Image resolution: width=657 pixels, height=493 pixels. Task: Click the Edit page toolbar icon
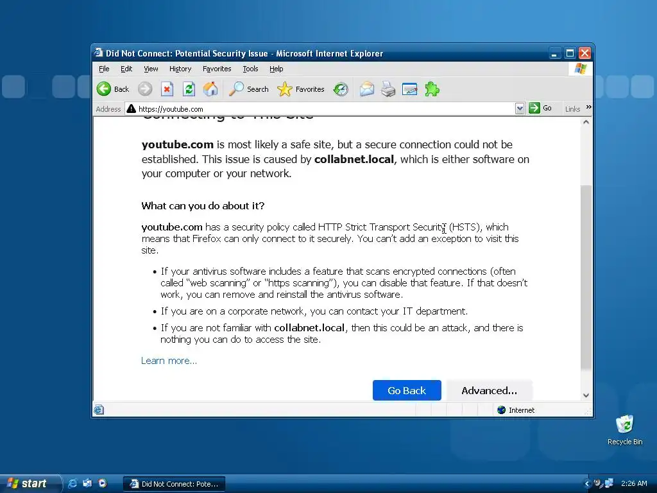point(409,89)
